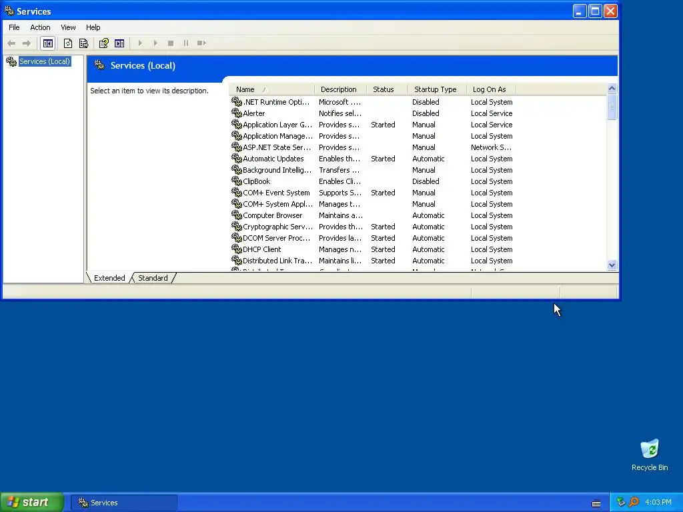Open the Help menu
This screenshot has width=683, height=512.
(93, 27)
